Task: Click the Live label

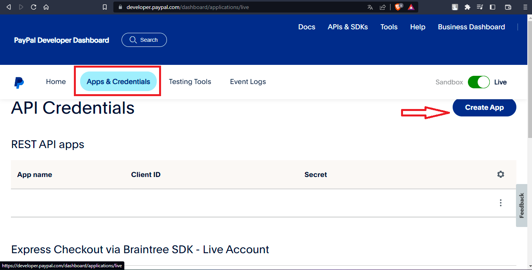Action: 500,82
